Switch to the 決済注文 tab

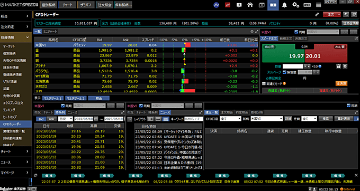[x=301, y=39]
